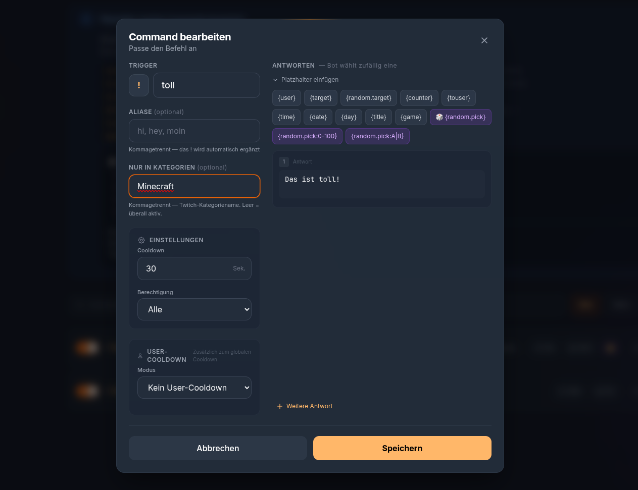The width and height of the screenshot is (638, 490).
Task: Insert the dice {random.pick} placeholder
Action: click(461, 117)
